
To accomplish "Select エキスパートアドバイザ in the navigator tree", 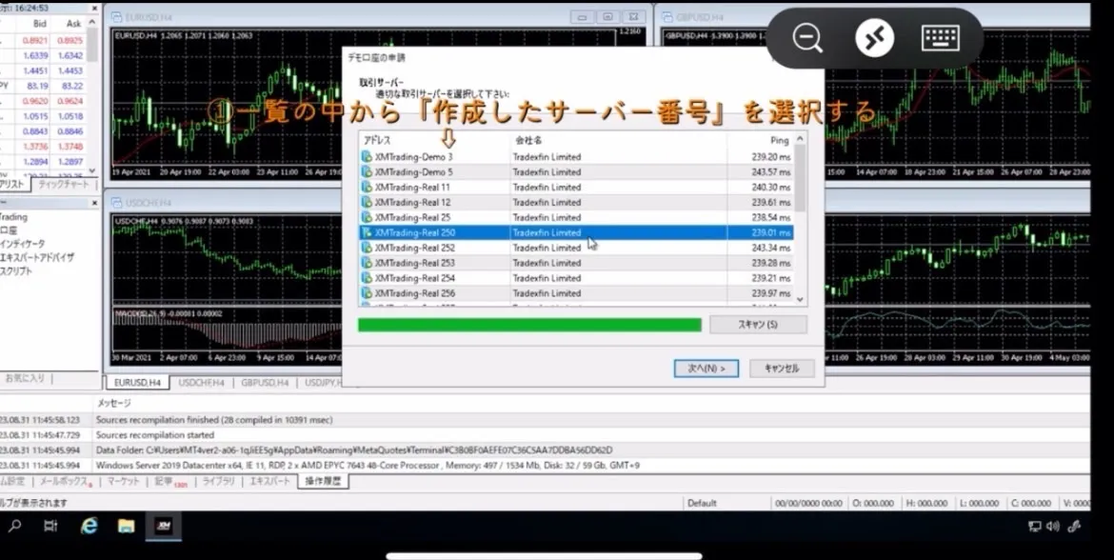I will click(38, 257).
